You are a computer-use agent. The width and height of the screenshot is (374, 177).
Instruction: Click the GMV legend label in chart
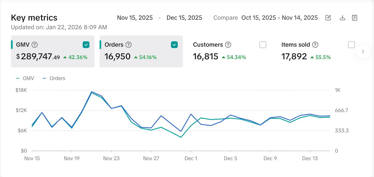pos(28,78)
